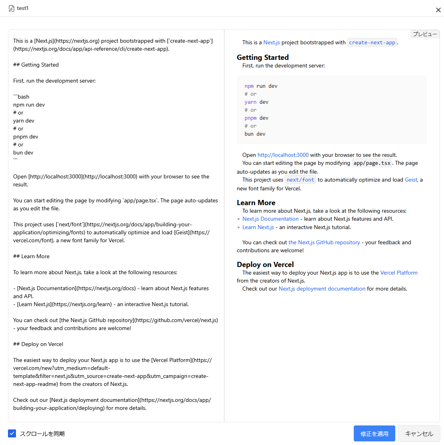Open the Learn Next.js link
The height and width of the screenshot is (445, 444).
(x=258, y=227)
